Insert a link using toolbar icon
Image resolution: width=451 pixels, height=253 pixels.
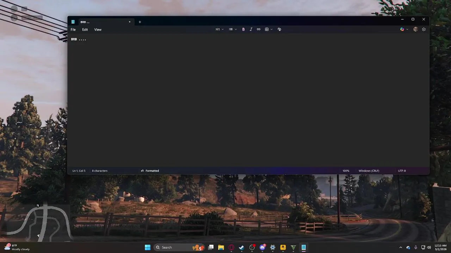pyautogui.click(x=259, y=30)
